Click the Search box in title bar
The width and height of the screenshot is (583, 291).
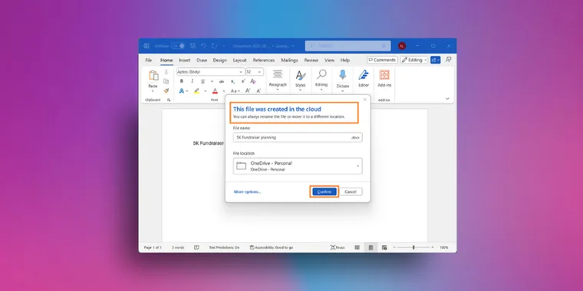tap(347, 46)
